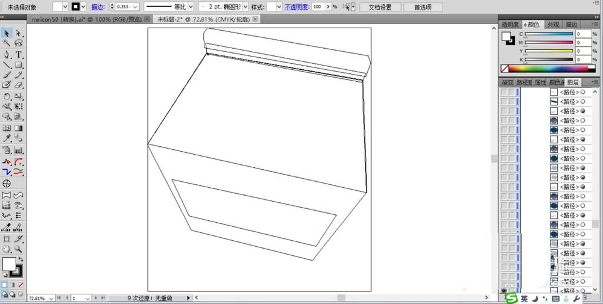Open the graphic style dropdown

point(279,7)
